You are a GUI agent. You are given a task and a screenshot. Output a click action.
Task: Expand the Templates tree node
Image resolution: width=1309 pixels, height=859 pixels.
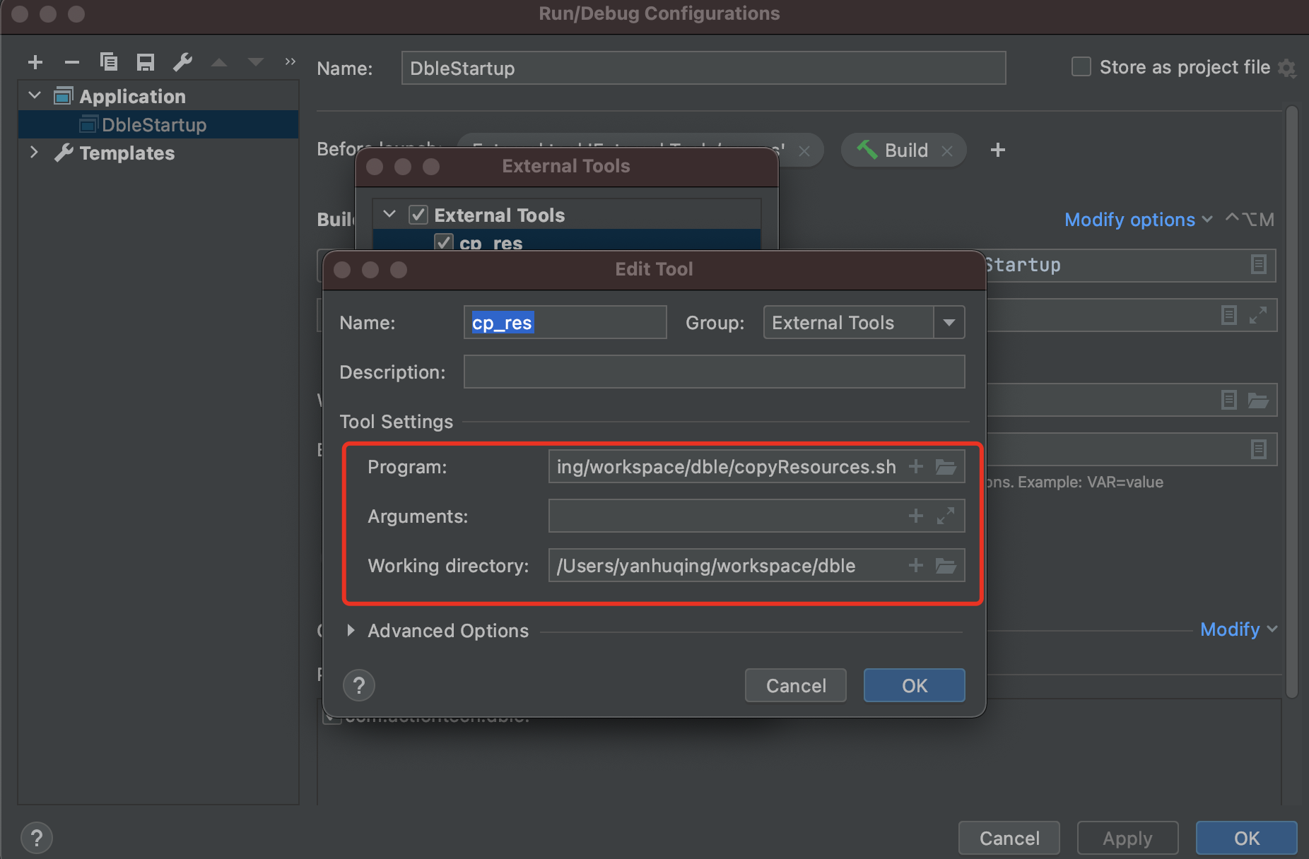[x=33, y=153]
